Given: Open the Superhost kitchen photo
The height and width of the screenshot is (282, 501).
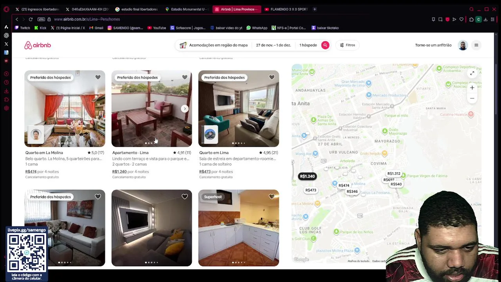Looking at the screenshot, I should pos(238,228).
